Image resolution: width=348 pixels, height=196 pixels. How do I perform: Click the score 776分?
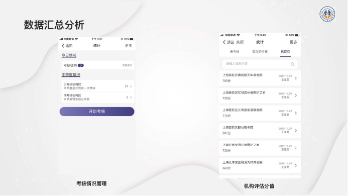226,116
